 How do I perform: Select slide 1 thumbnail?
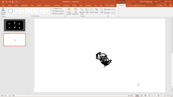(x=15, y=25)
